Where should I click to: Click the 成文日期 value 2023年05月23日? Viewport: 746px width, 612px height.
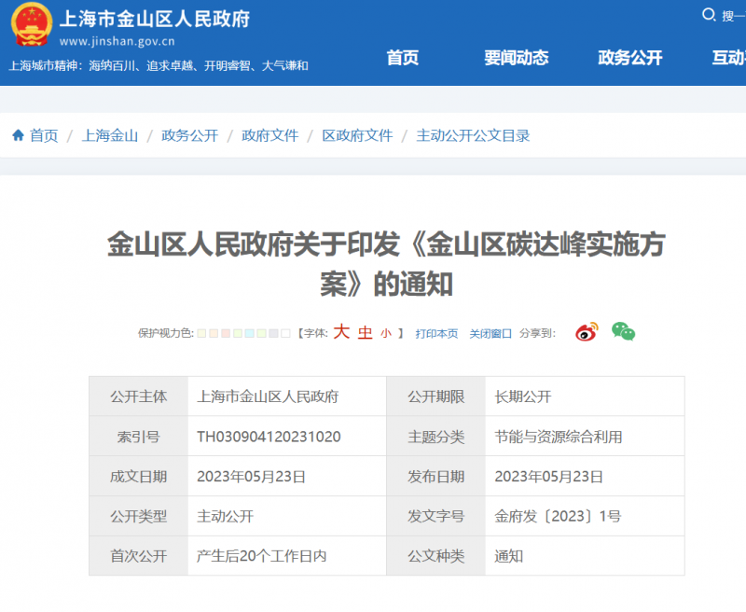pyautogui.click(x=251, y=477)
